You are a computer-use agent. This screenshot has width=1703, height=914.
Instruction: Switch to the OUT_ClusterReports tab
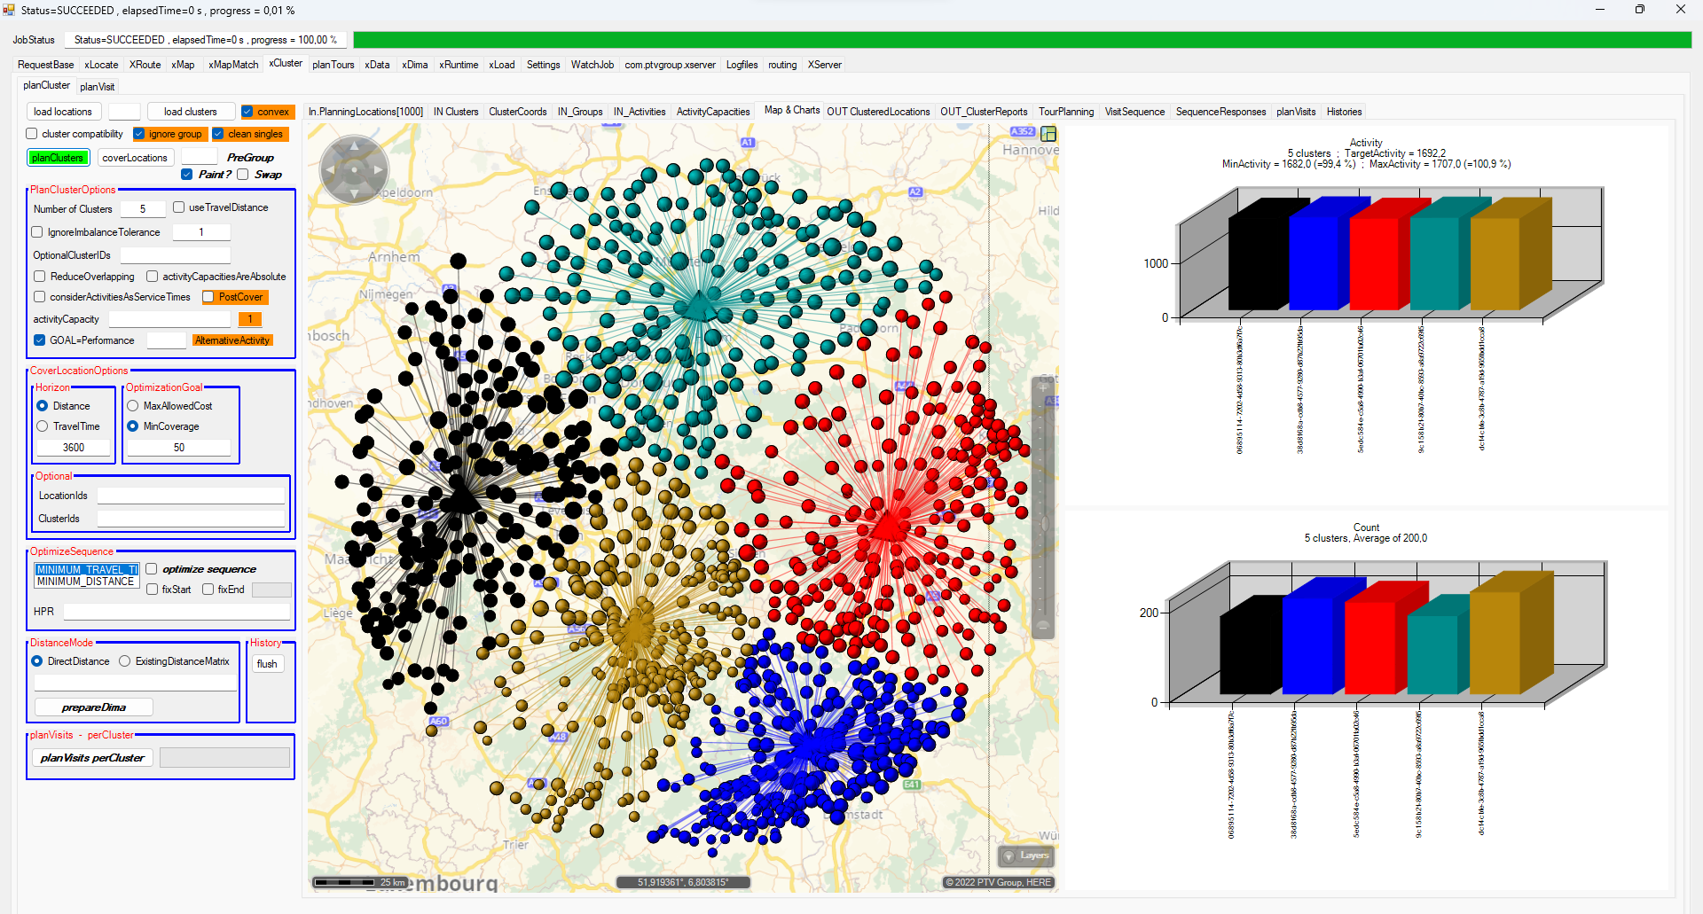coord(984,112)
